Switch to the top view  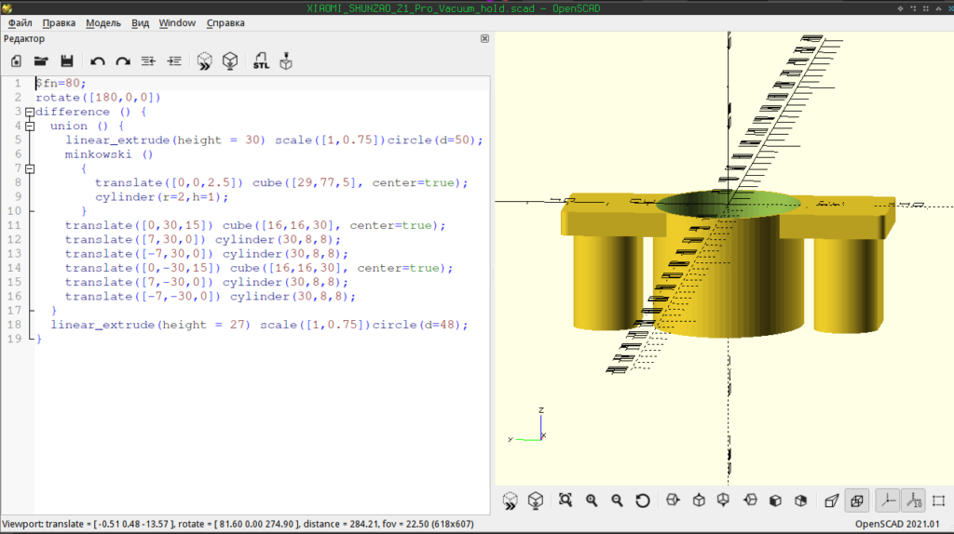[x=699, y=501]
